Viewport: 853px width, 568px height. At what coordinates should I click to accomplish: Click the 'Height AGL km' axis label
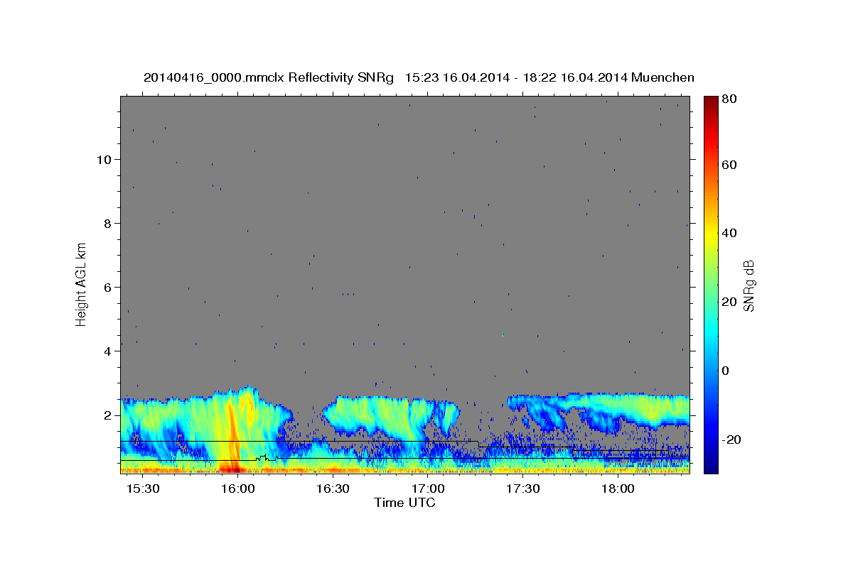[x=82, y=284]
